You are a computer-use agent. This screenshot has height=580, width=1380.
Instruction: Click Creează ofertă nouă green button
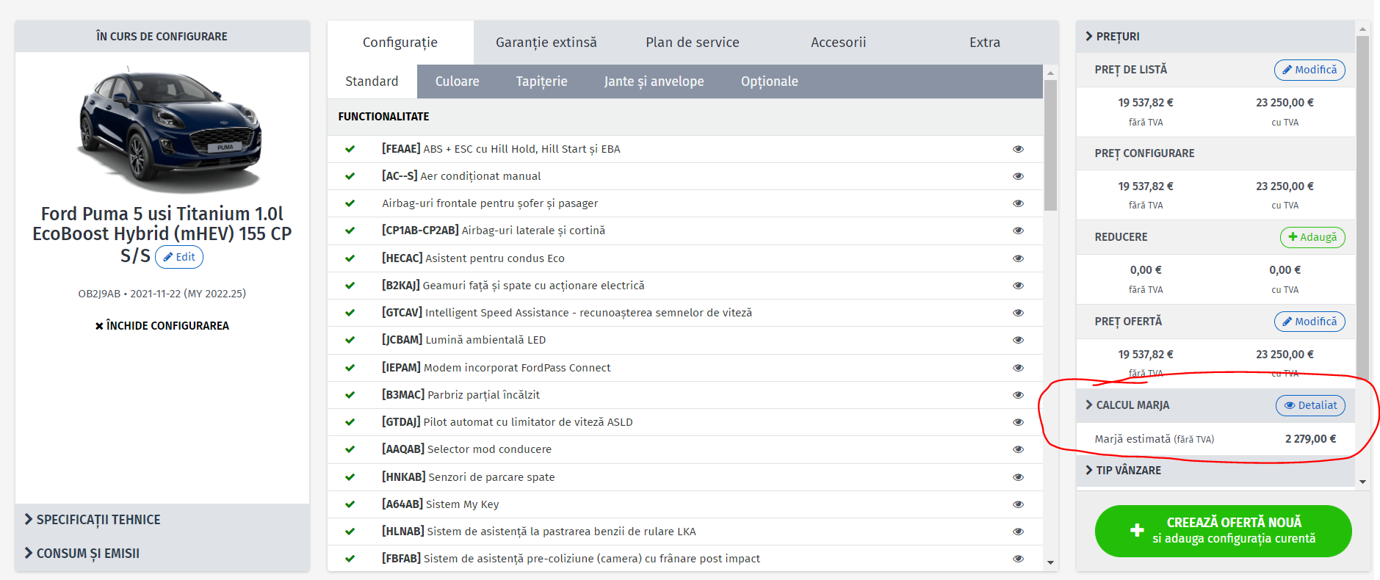pos(1223,531)
